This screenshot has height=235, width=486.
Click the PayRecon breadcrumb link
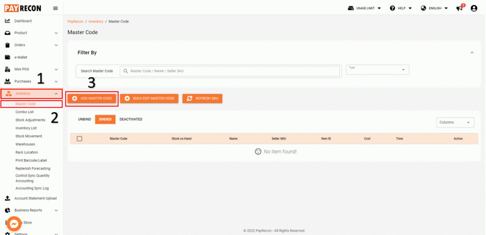[75, 21]
